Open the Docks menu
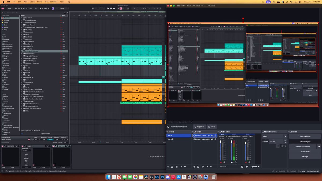Image resolution: width=322 pixels, height=181 pixels. point(32,2)
